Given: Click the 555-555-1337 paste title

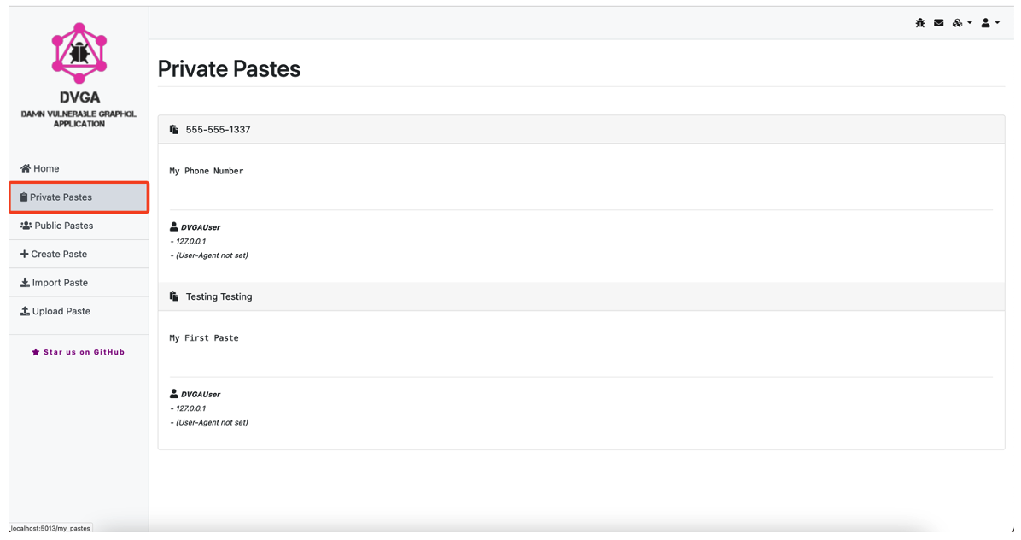Looking at the screenshot, I should pos(218,130).
